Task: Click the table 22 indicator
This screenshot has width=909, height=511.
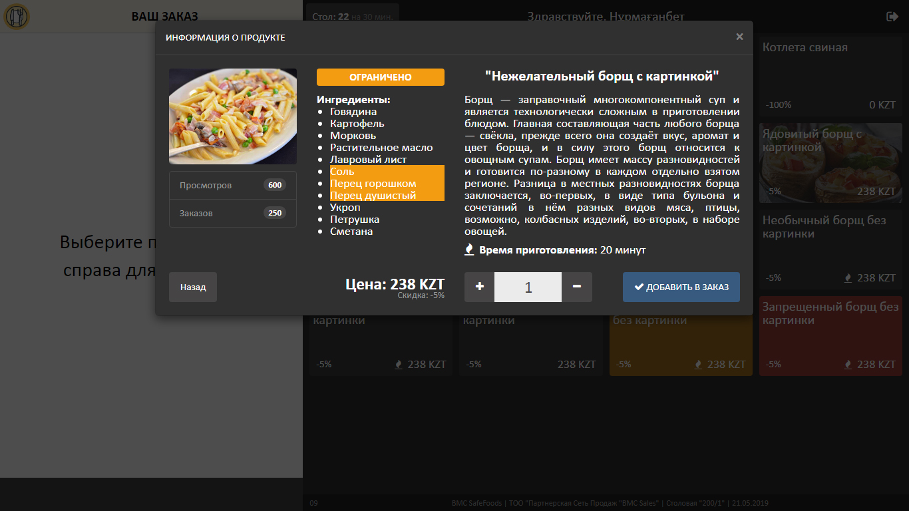Action: tap(352, 17)
